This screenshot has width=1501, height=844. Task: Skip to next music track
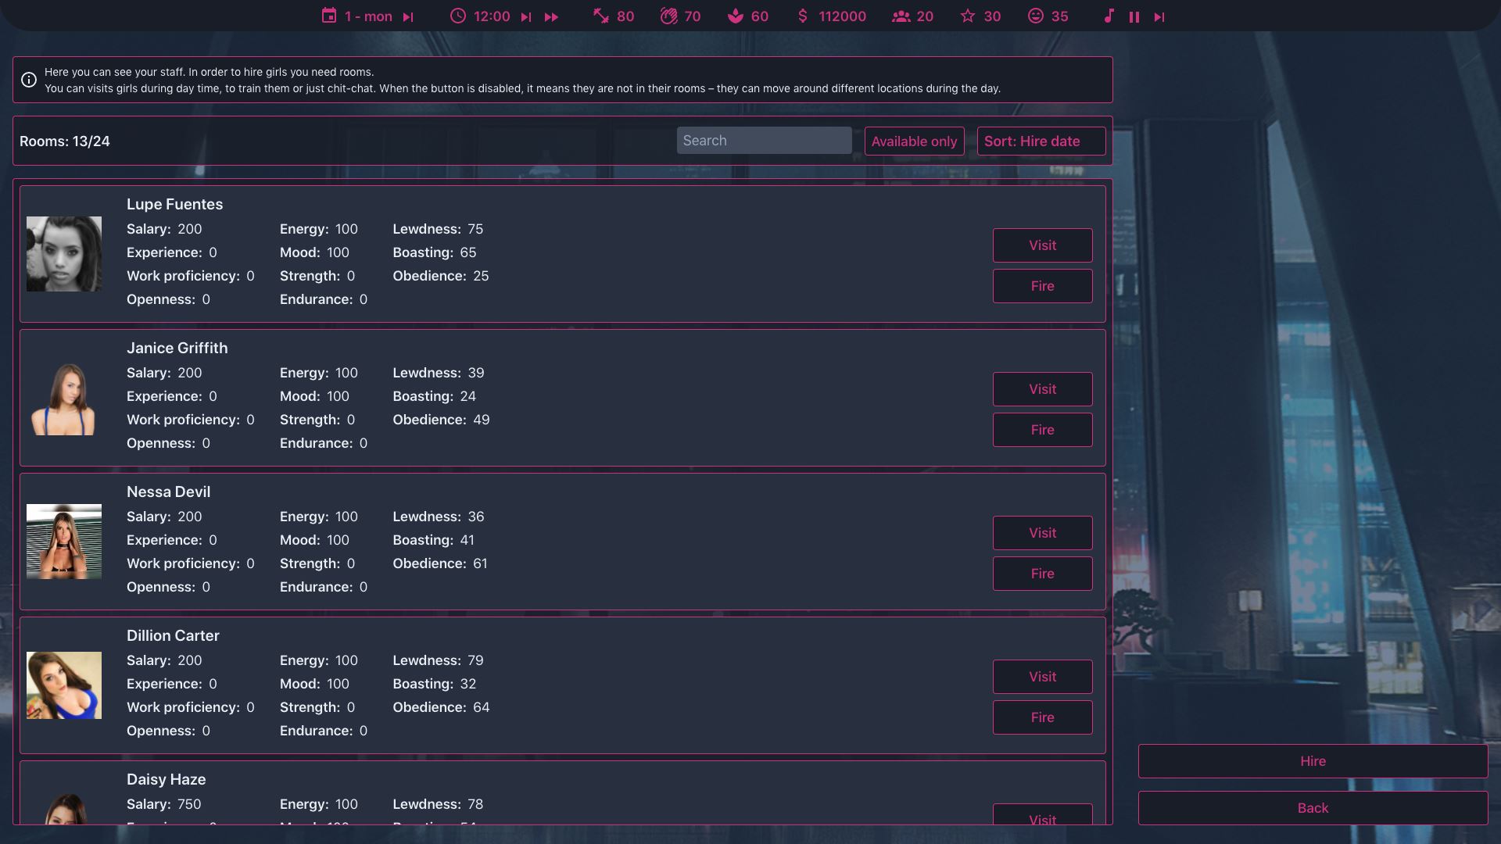click(1159, 16)
